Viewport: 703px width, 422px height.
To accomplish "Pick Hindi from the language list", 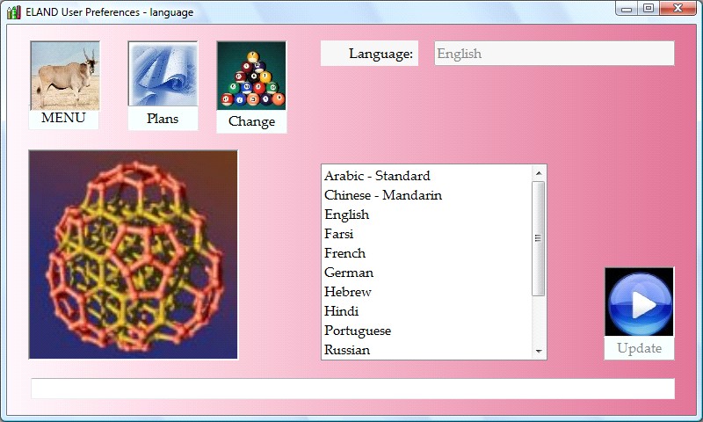I will [341, 311].
